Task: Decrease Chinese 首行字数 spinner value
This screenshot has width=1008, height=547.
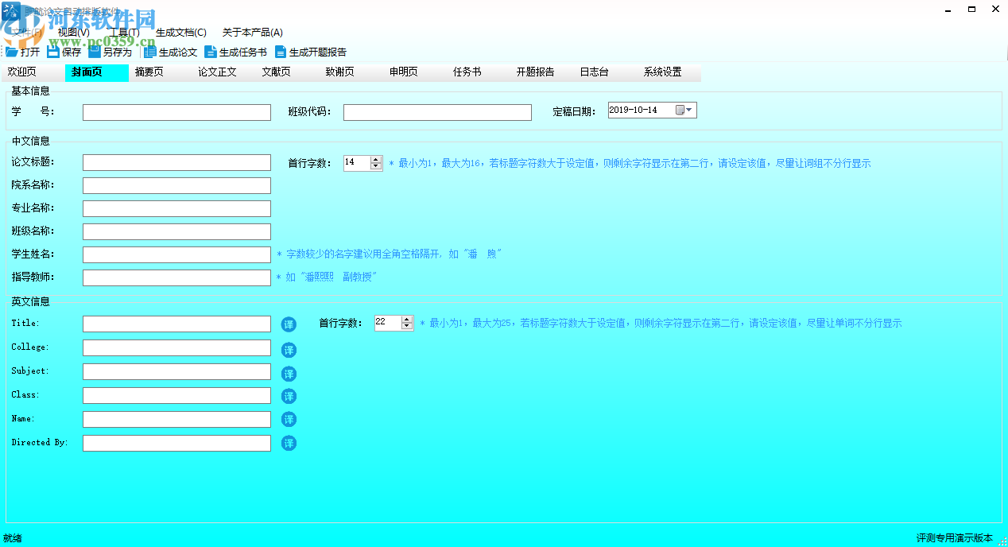Action: pyautogui.click(x=376, y=166)
